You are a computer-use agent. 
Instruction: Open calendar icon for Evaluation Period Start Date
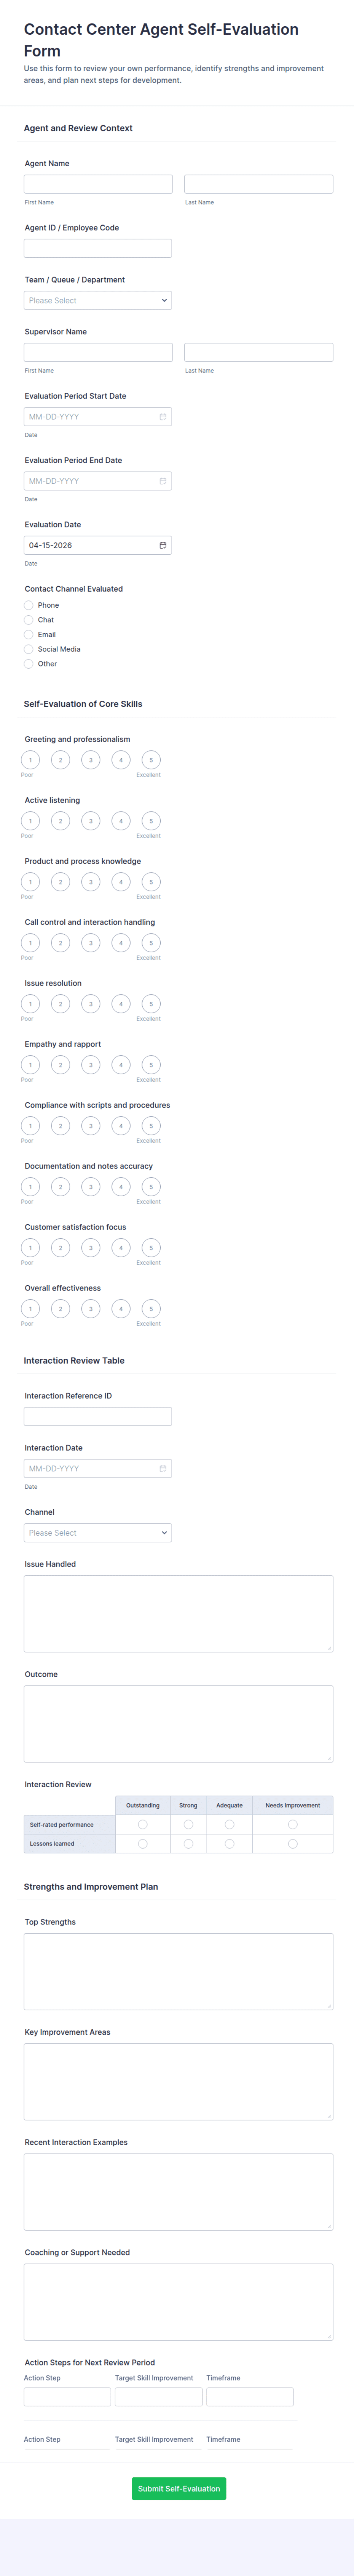(x=163, y=416)
